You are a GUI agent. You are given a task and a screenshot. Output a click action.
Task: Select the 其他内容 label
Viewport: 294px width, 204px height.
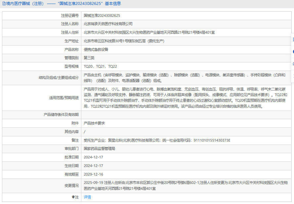[72, 132]
